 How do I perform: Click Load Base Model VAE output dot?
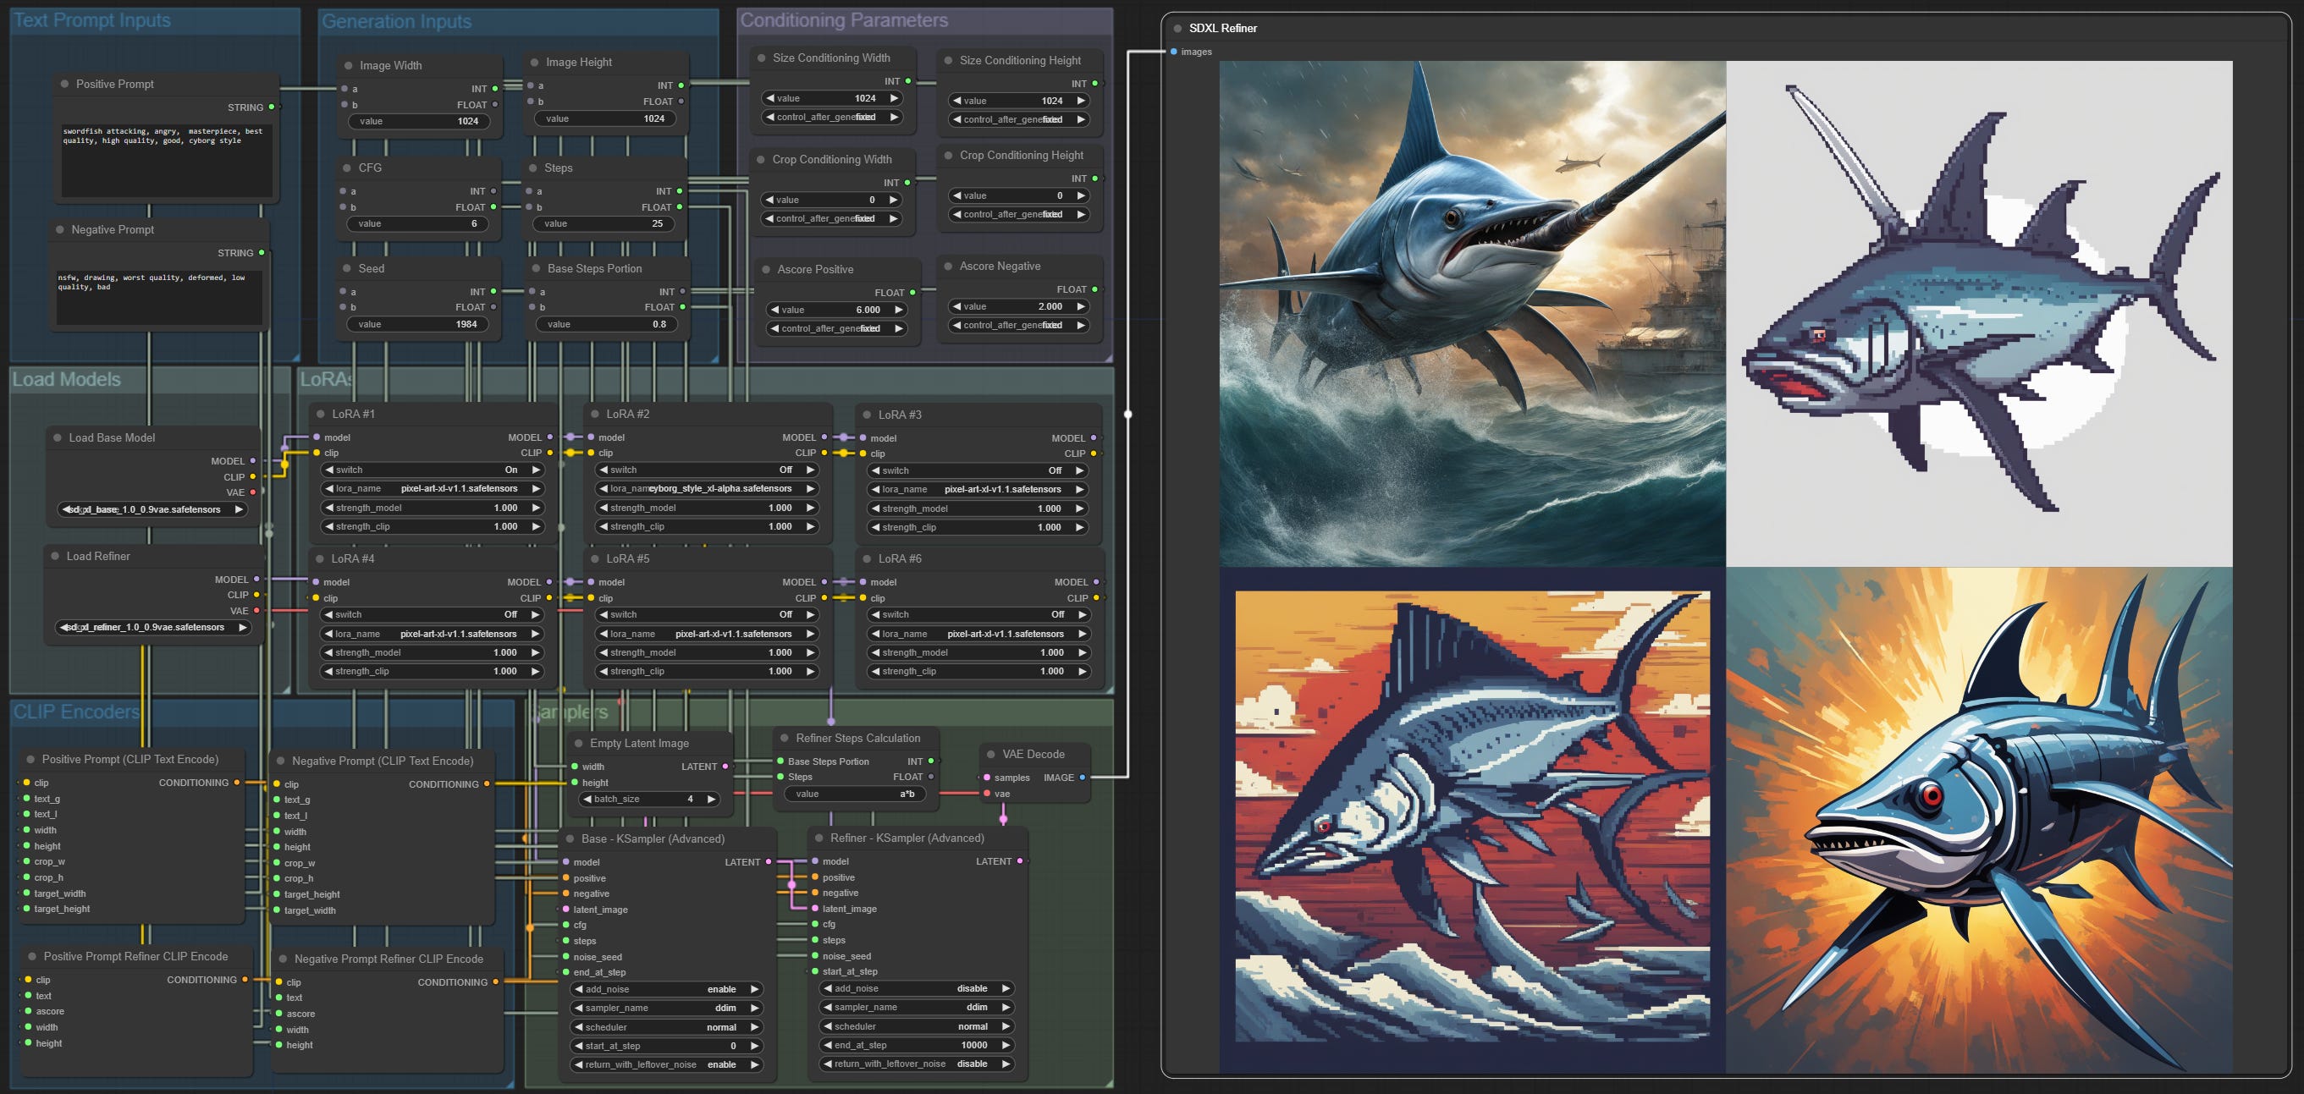pyautogui.click(x=253, y=492)
